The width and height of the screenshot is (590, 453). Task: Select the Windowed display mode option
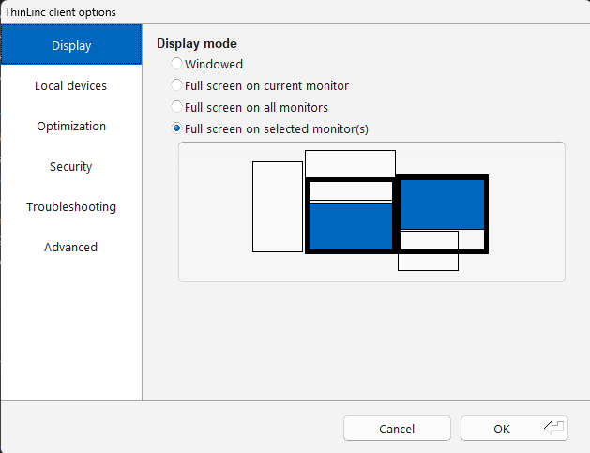[x=207, y=64]
